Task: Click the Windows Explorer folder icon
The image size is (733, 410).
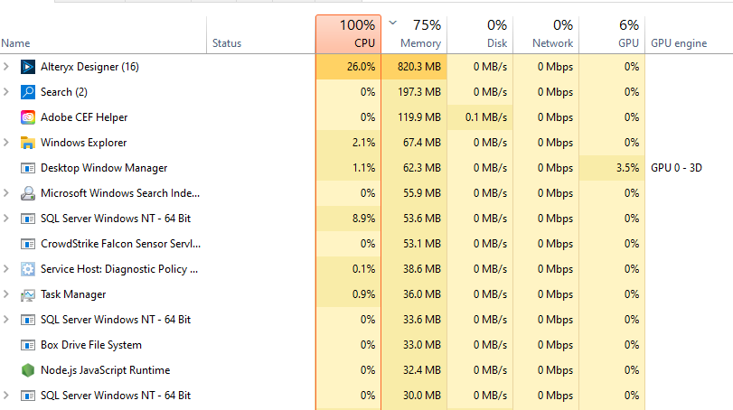Action: pos(27,143)
